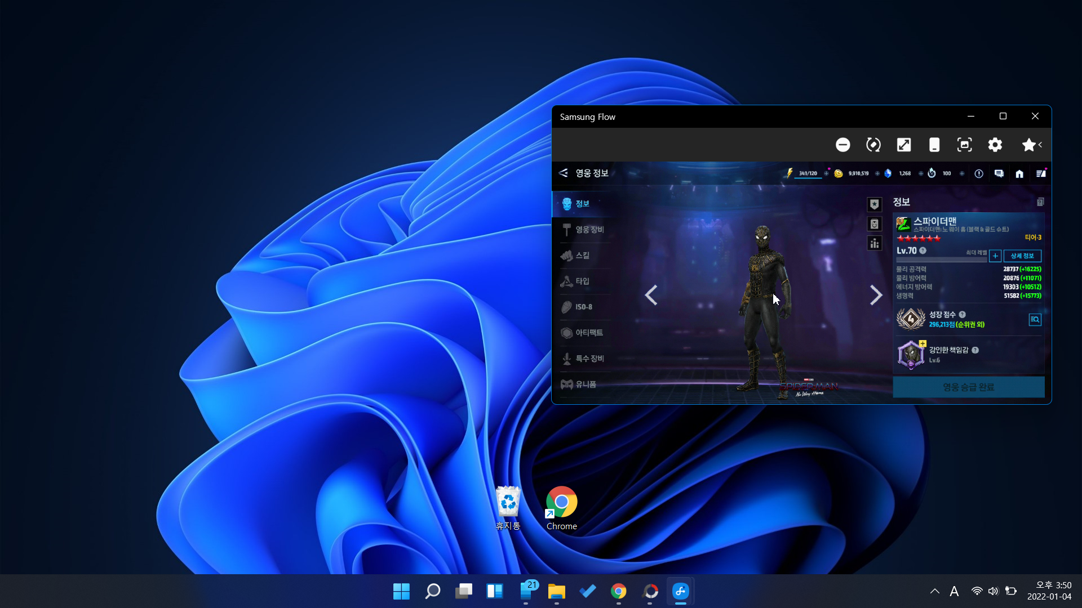Click the help icon beside 강인한 책임감
This screenshot has width=1082, height=608.
click(975, 350)
